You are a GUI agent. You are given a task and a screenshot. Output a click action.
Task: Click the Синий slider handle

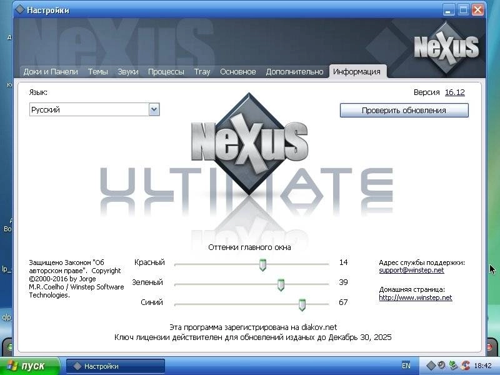[302, 305]
